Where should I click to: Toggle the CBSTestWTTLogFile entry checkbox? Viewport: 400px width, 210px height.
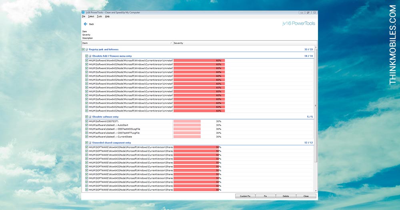pyautogui.click(x=87, y=133)
